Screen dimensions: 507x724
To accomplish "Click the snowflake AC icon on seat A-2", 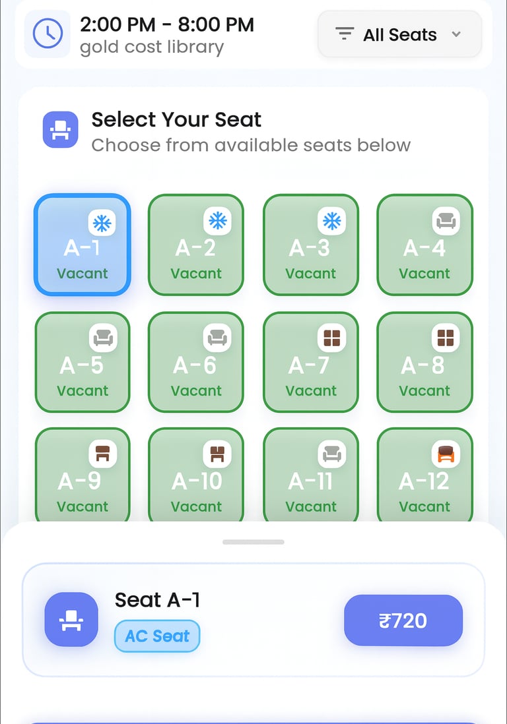I will click(x=219, y=222).
